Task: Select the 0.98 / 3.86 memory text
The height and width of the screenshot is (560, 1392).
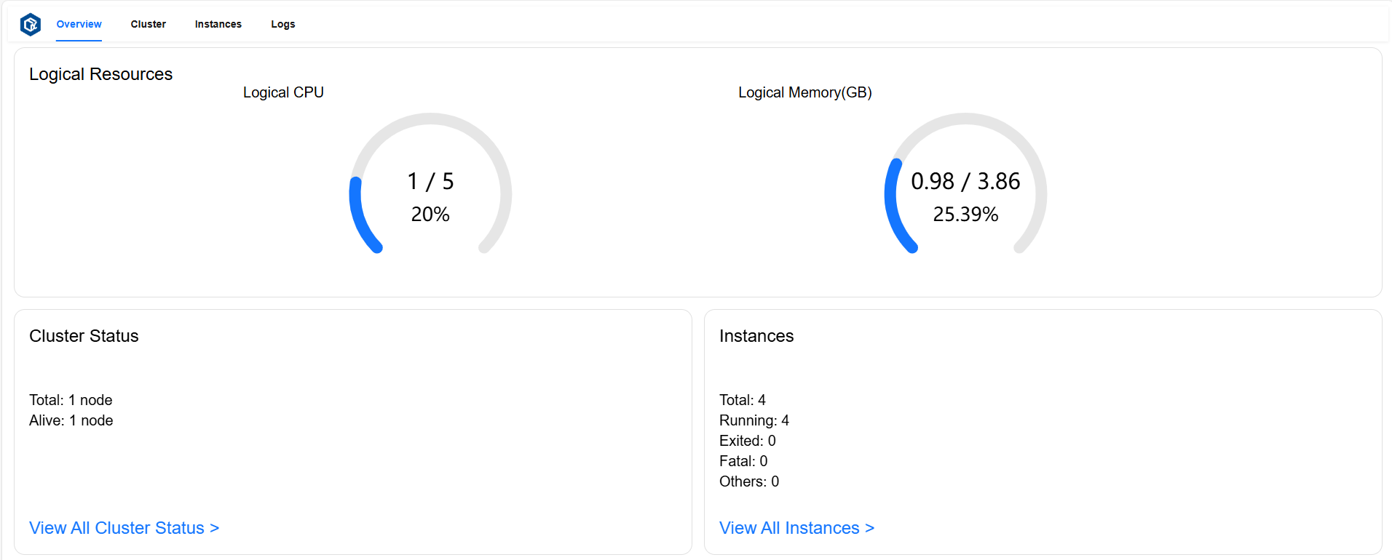Action: point(965,181)
